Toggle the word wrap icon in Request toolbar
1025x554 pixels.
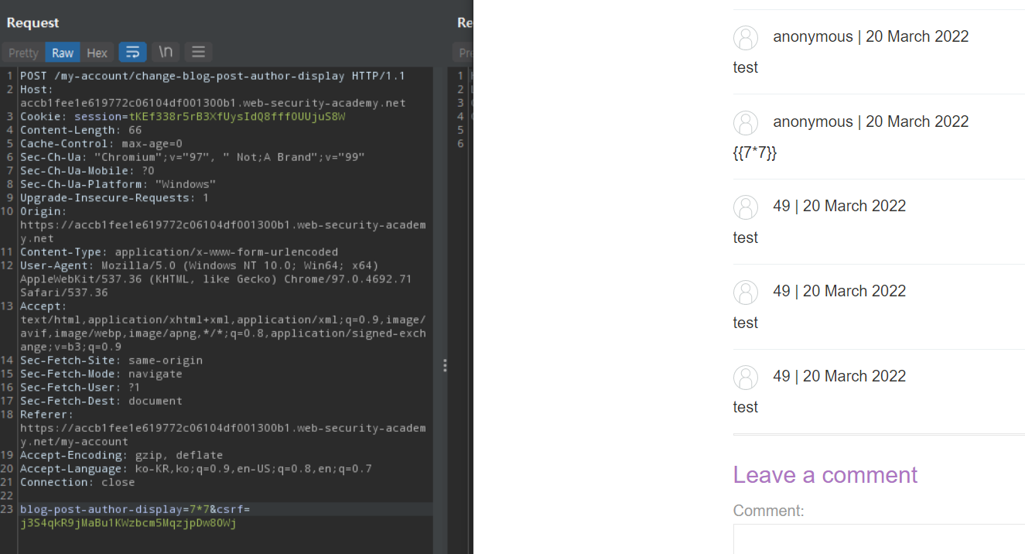point(132,52)
